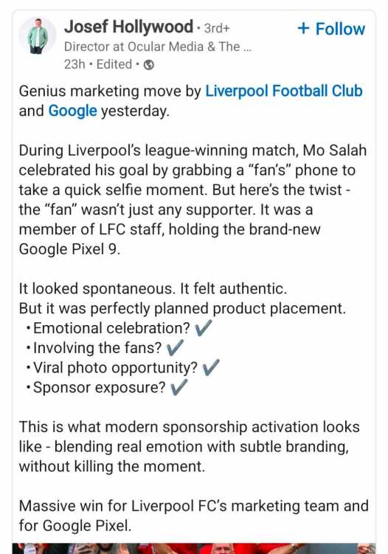Click the checkmark after Emotional celebration
388x554 pixels.
pos(204,327)
